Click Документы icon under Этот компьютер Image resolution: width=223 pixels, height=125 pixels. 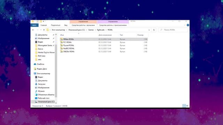36,81
